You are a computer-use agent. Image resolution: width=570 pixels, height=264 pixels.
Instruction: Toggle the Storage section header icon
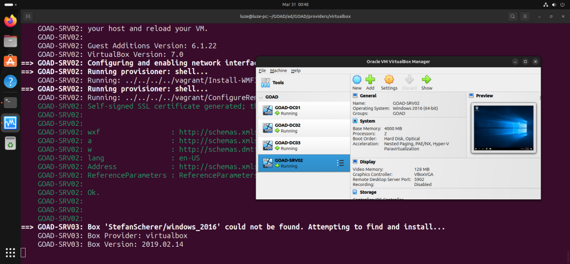pyautogui.click(x=355, y=192)
